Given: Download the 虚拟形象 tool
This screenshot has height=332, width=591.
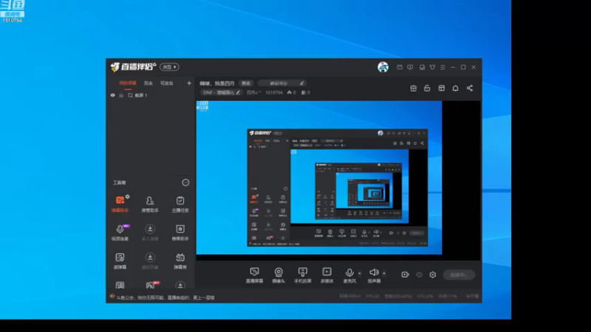Looking at the screenshot, I should (150, 261).
